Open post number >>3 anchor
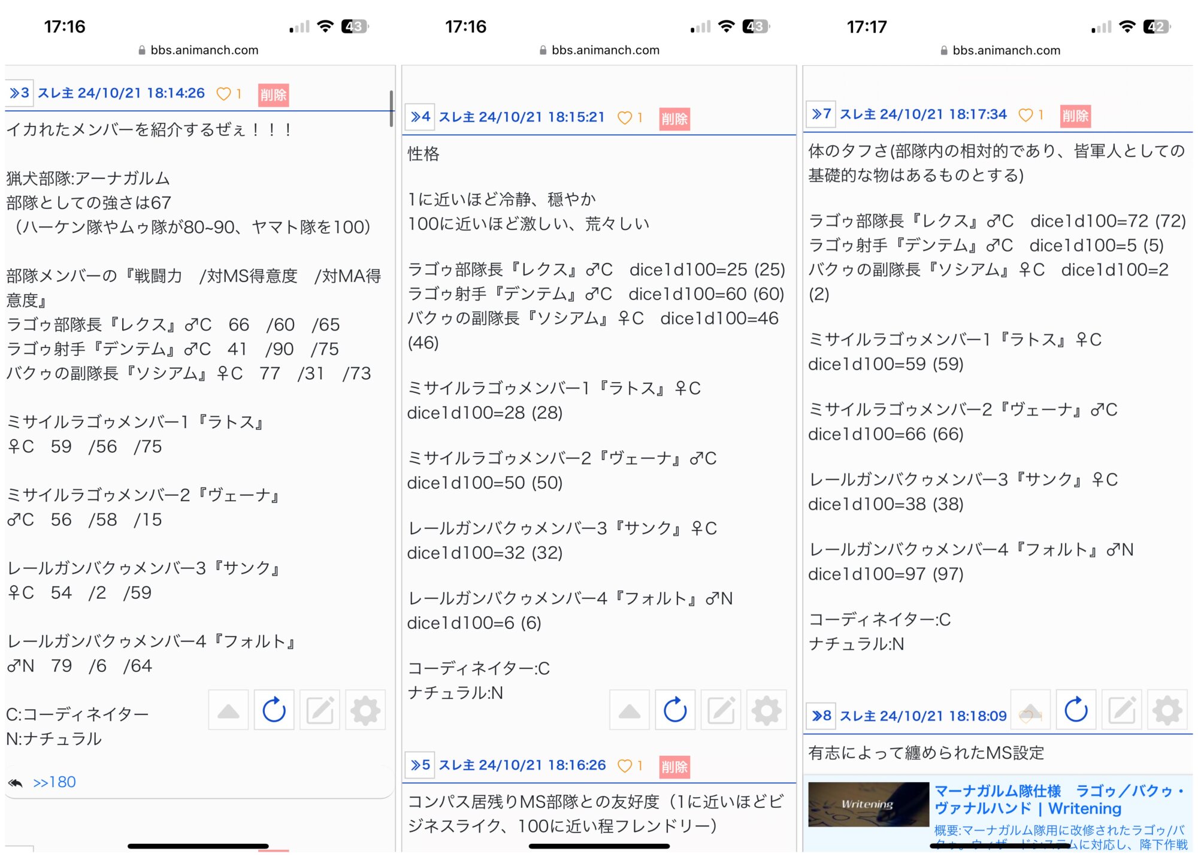1198x857 pixels. coord(19,93)
